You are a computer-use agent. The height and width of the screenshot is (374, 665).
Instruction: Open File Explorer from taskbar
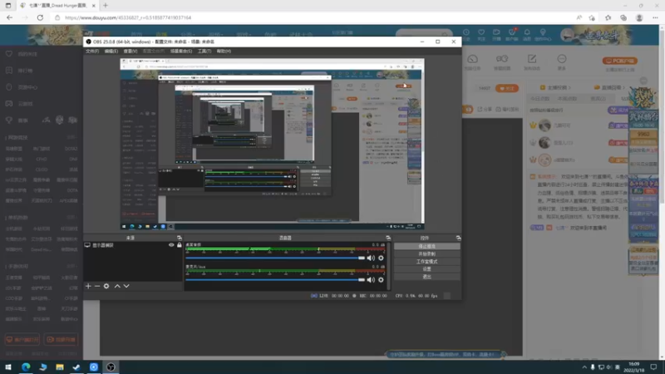(x=60, y=367)
